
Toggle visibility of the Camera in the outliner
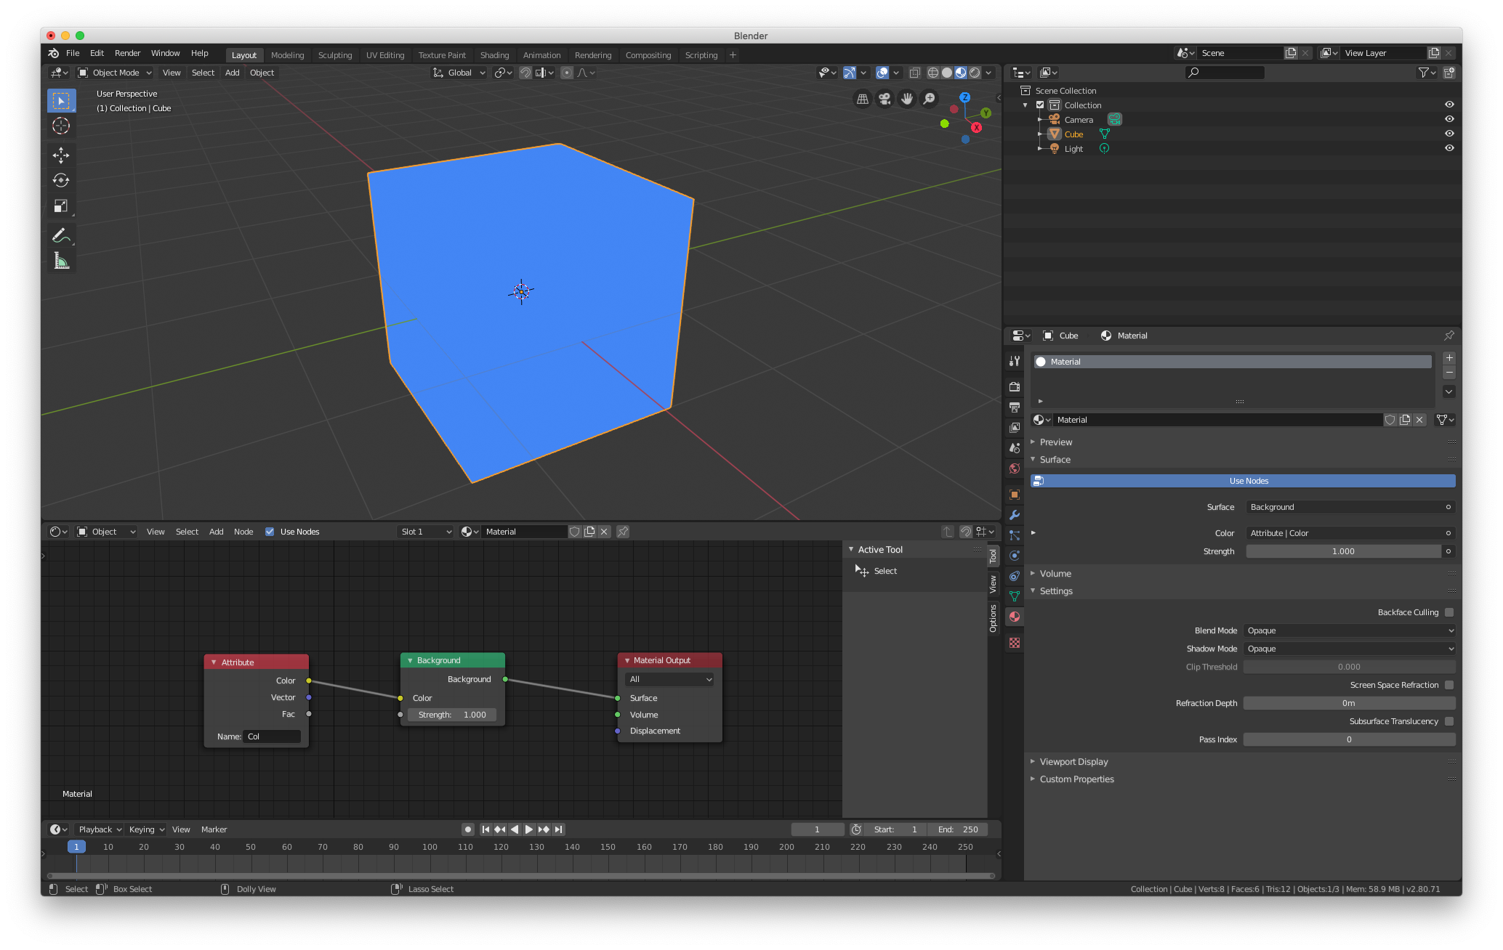1448,119
